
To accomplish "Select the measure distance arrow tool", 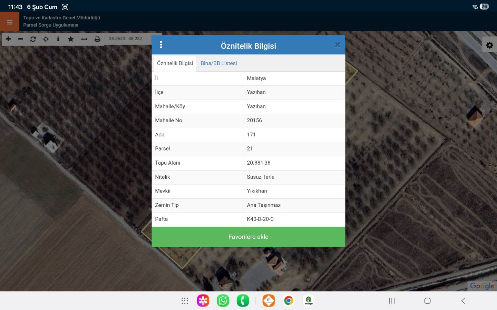I will (x=84, y=39).
